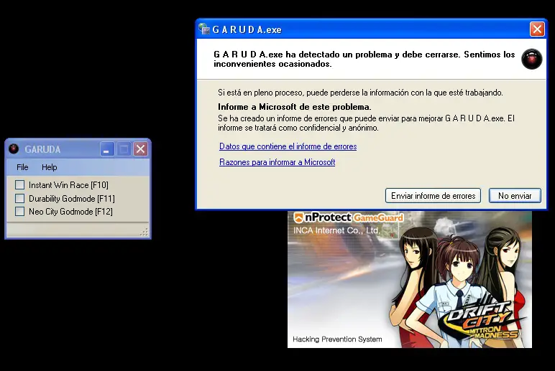555x371 pixels.
Task: Open 'Datos que contiene el informe de errores' link
Action: pos(288,146)
